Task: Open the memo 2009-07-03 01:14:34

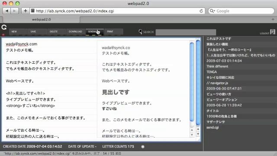Action: [224, 61]
